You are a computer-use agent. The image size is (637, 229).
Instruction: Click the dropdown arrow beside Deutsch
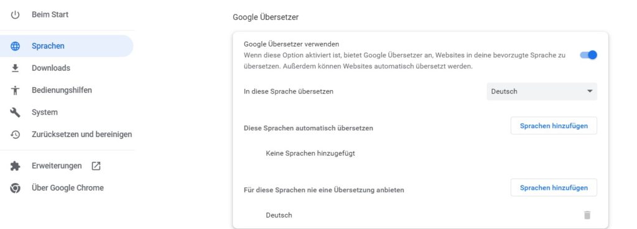coord(590,91)
